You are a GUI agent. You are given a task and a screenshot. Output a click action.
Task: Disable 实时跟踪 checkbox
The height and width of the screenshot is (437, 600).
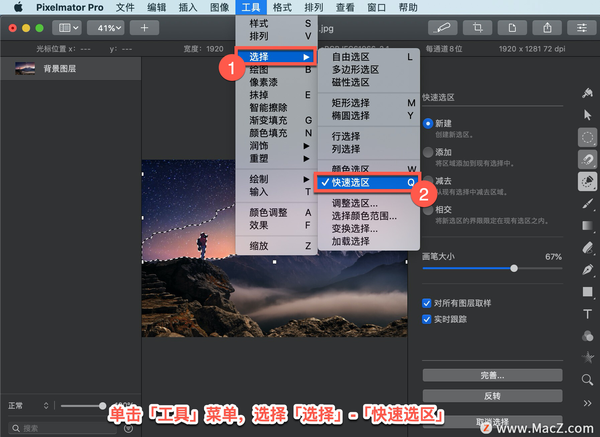click(426, 319)
